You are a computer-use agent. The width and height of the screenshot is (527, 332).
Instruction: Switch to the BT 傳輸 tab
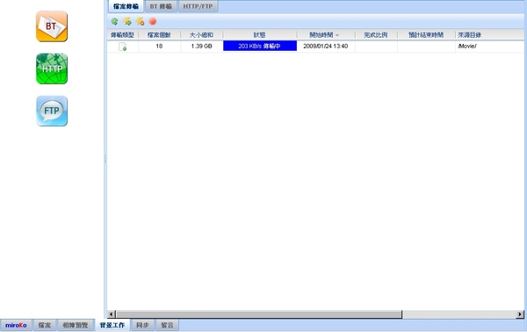tap(161, 6)
